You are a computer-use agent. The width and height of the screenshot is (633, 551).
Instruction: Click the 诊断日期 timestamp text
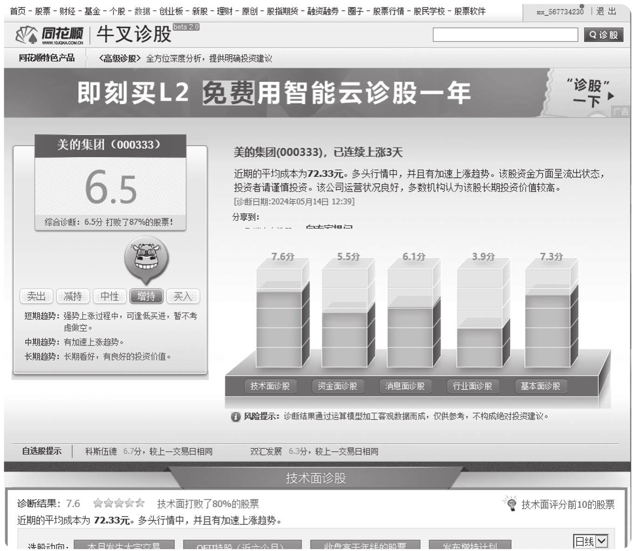coord(294,202)
